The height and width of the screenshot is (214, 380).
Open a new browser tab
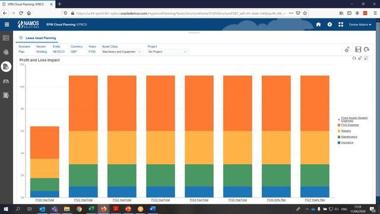pos(59,4)
